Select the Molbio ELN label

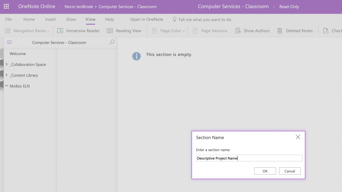coord(20,86)
